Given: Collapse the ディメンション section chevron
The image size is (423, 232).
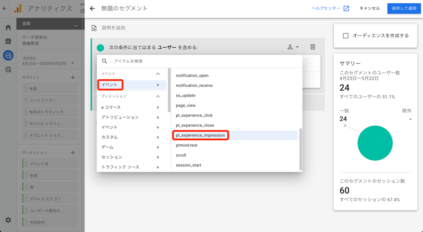Looking at the screenshot, I should tap(158, 96).
